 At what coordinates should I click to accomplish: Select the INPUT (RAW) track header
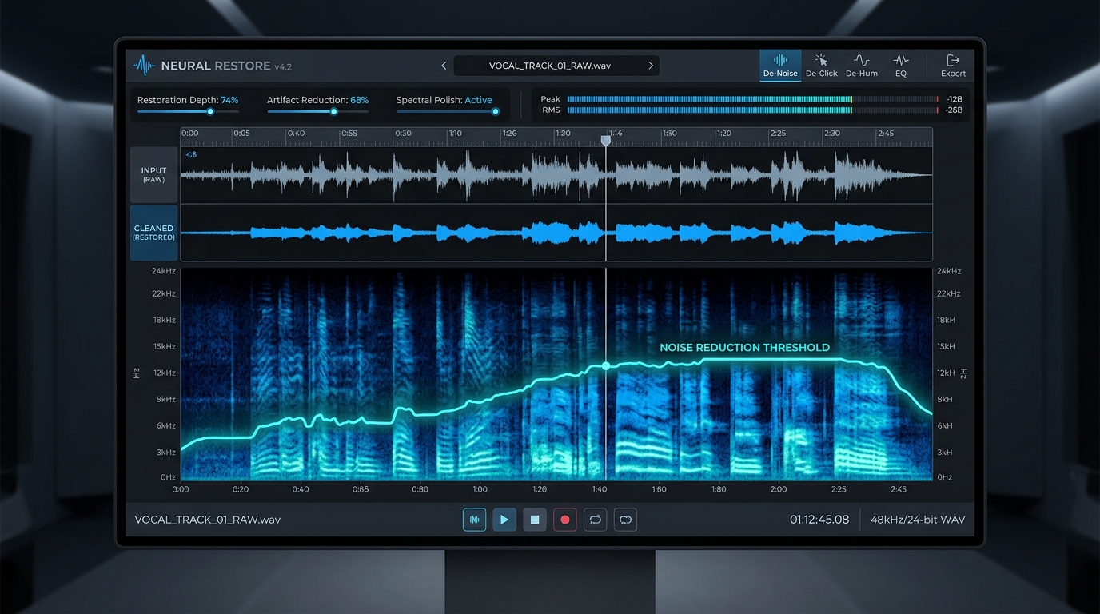[x=153, y=174]
